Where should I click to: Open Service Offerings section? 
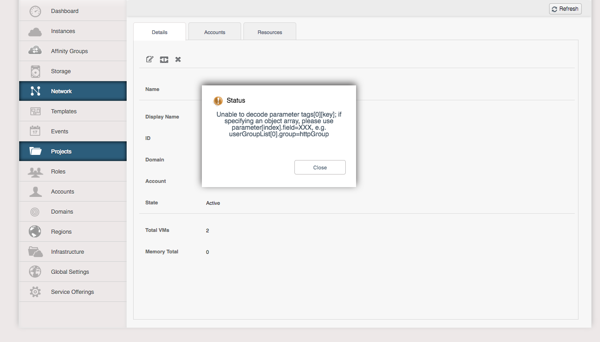point(73,292)
